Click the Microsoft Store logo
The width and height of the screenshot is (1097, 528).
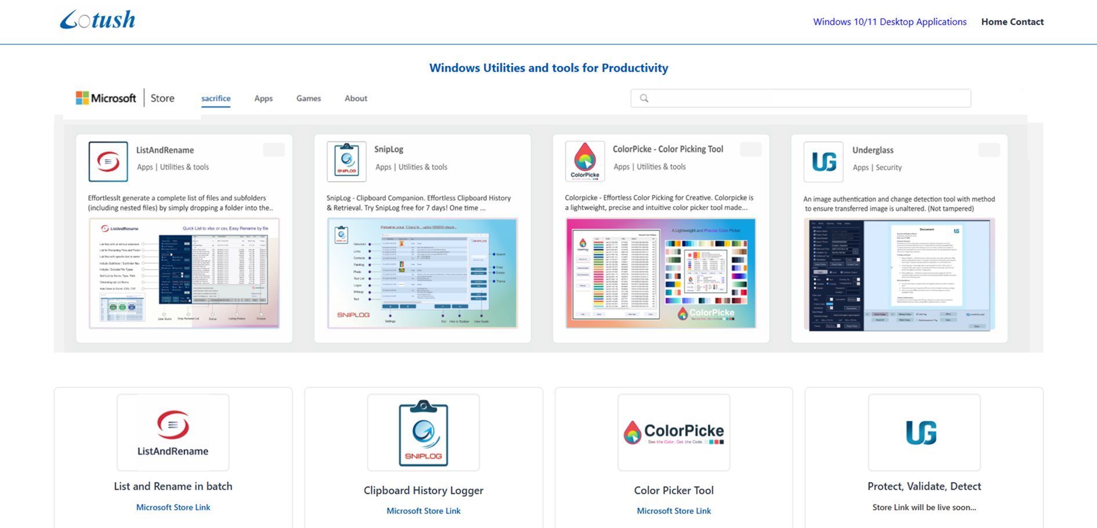[125, 98]
